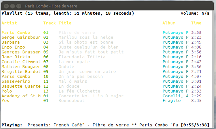Select the Jane Birkin playlist entry
Screen dimensions: 216x129
coord(102,57)
